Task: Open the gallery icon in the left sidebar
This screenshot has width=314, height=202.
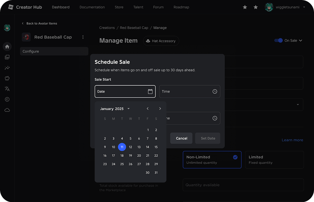Action: (x=7, y=57)
